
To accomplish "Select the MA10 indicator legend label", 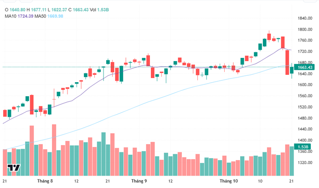I will [10, 16].
